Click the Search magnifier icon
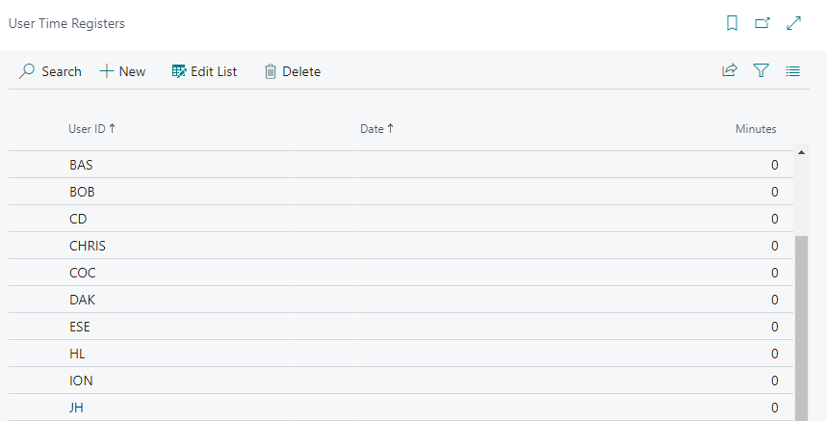Viewport: 827px width, 421px height. click(x=26, y=71)
